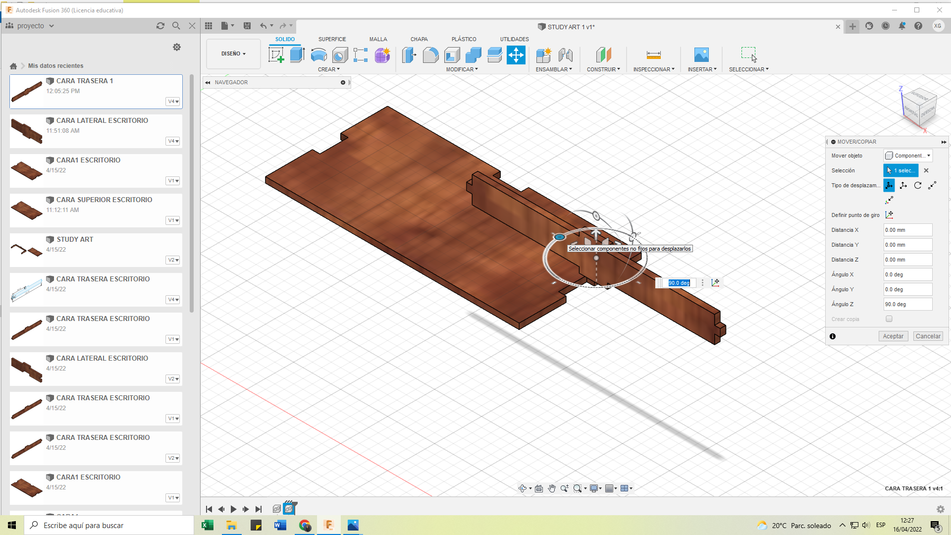The image size is (951, 535).
Task: Click the Ángulo Z input field
Action: click(x=907, y=304)
